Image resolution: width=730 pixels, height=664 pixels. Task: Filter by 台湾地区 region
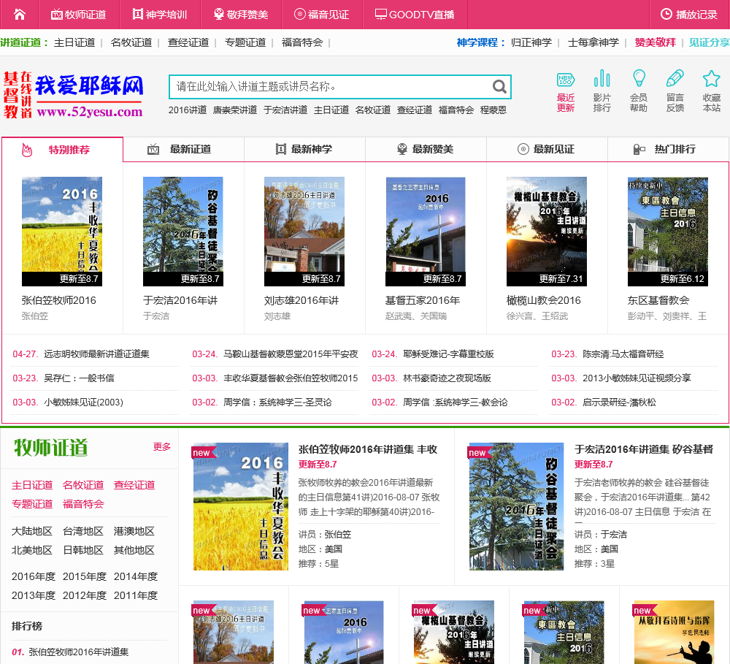(83, 531)
